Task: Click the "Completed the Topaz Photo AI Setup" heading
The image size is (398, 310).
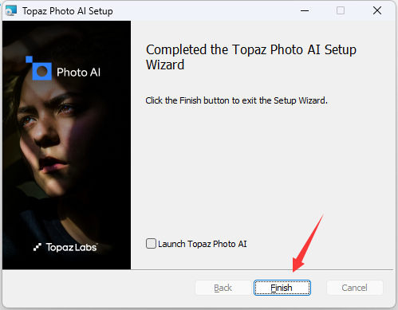Action: [251, 49]
